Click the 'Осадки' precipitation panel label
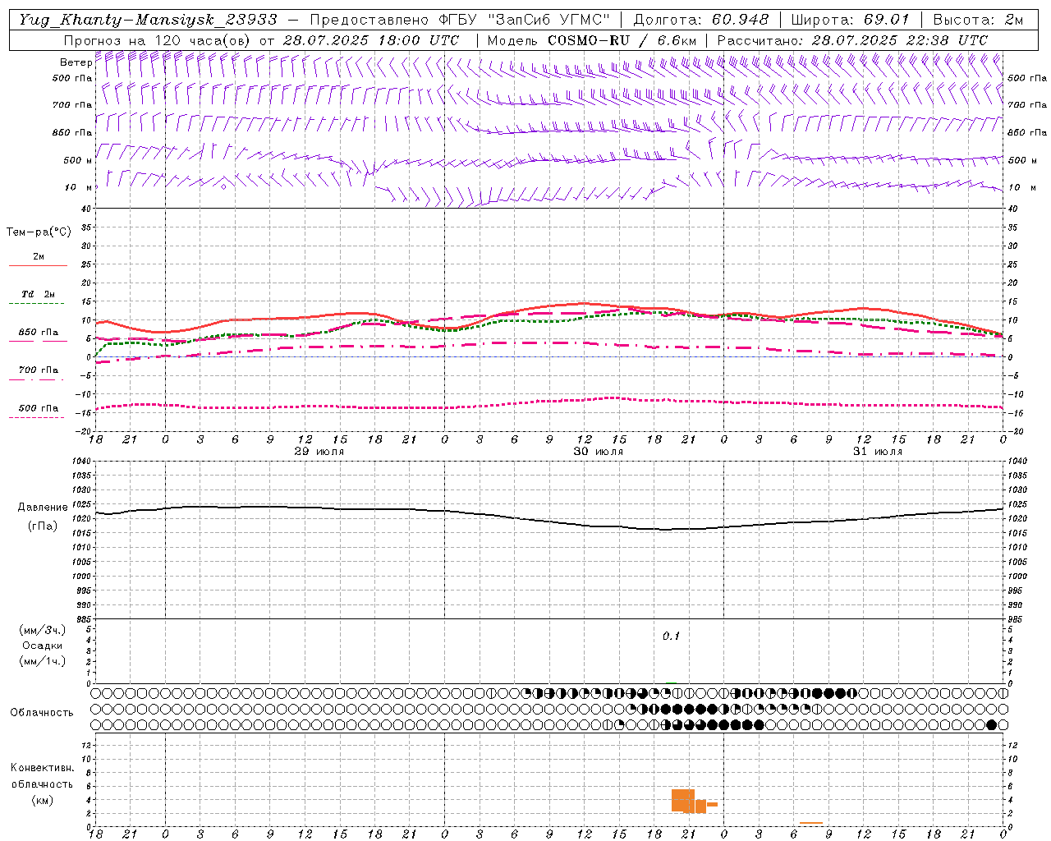1051x841 pixels. [42, 646]
